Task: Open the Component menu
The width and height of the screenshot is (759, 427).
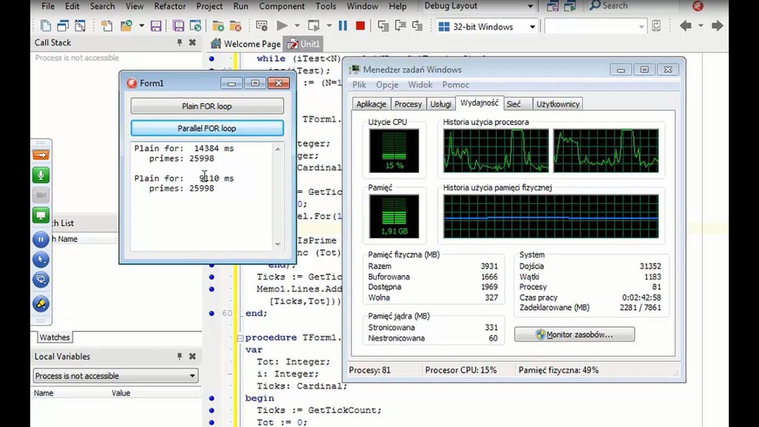Action: click(282, 6)
